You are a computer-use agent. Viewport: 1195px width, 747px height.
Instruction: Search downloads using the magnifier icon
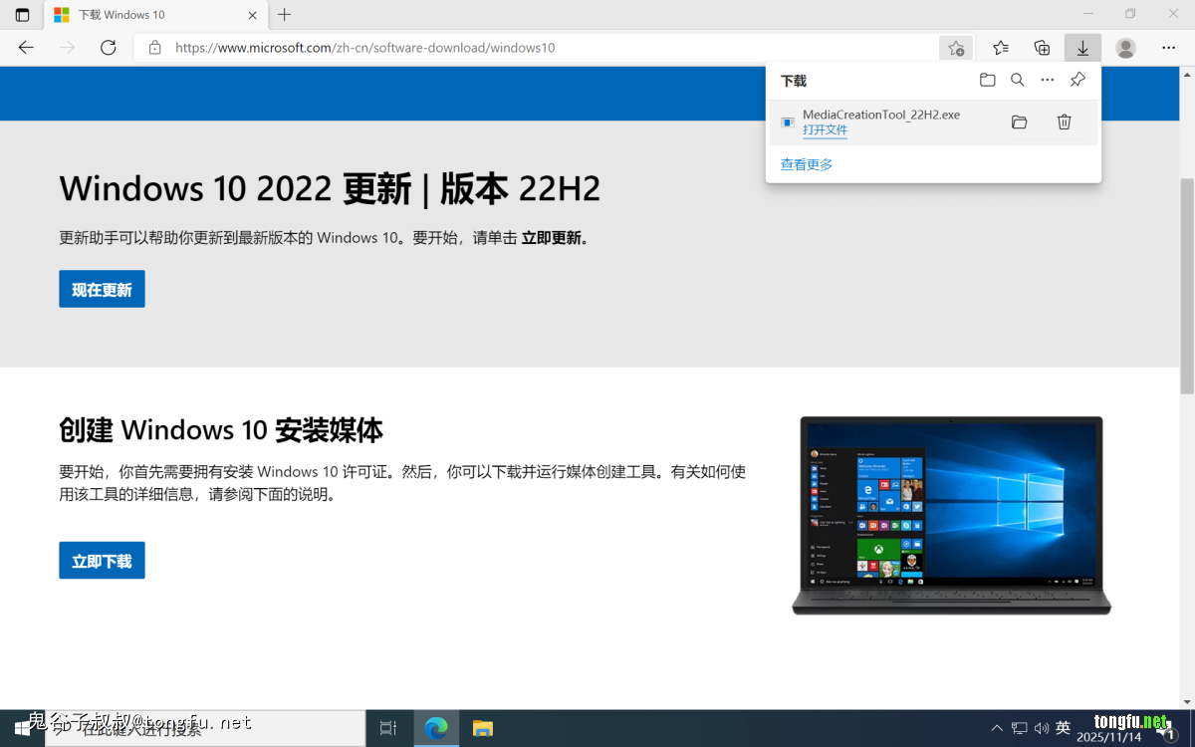click(1017, 80)
